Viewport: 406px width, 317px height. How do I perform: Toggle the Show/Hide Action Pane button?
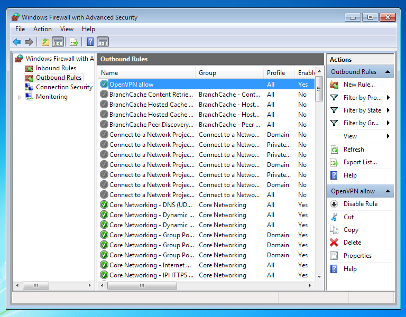[103, 42]
